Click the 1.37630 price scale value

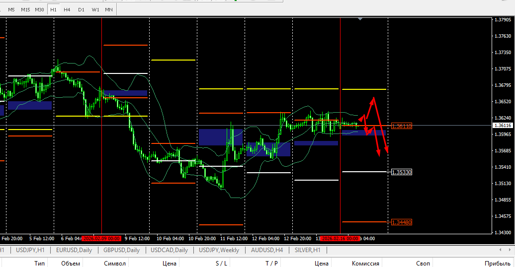coord(503,36)
